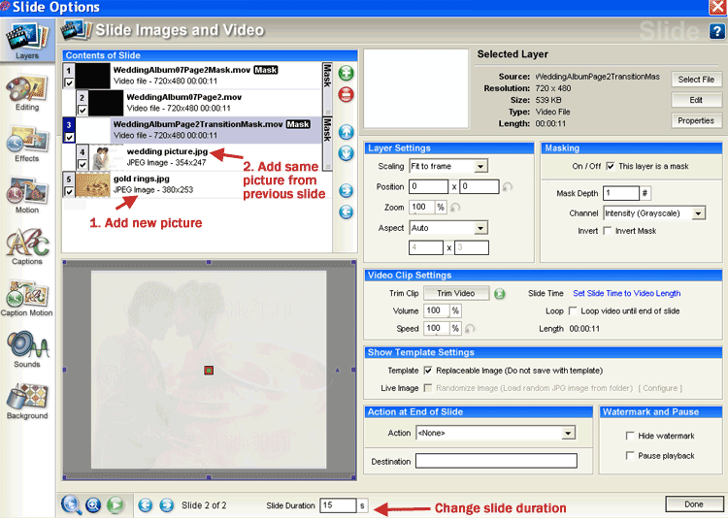
Task: Click the Trim Video button
Action: (x=456, y=293)
